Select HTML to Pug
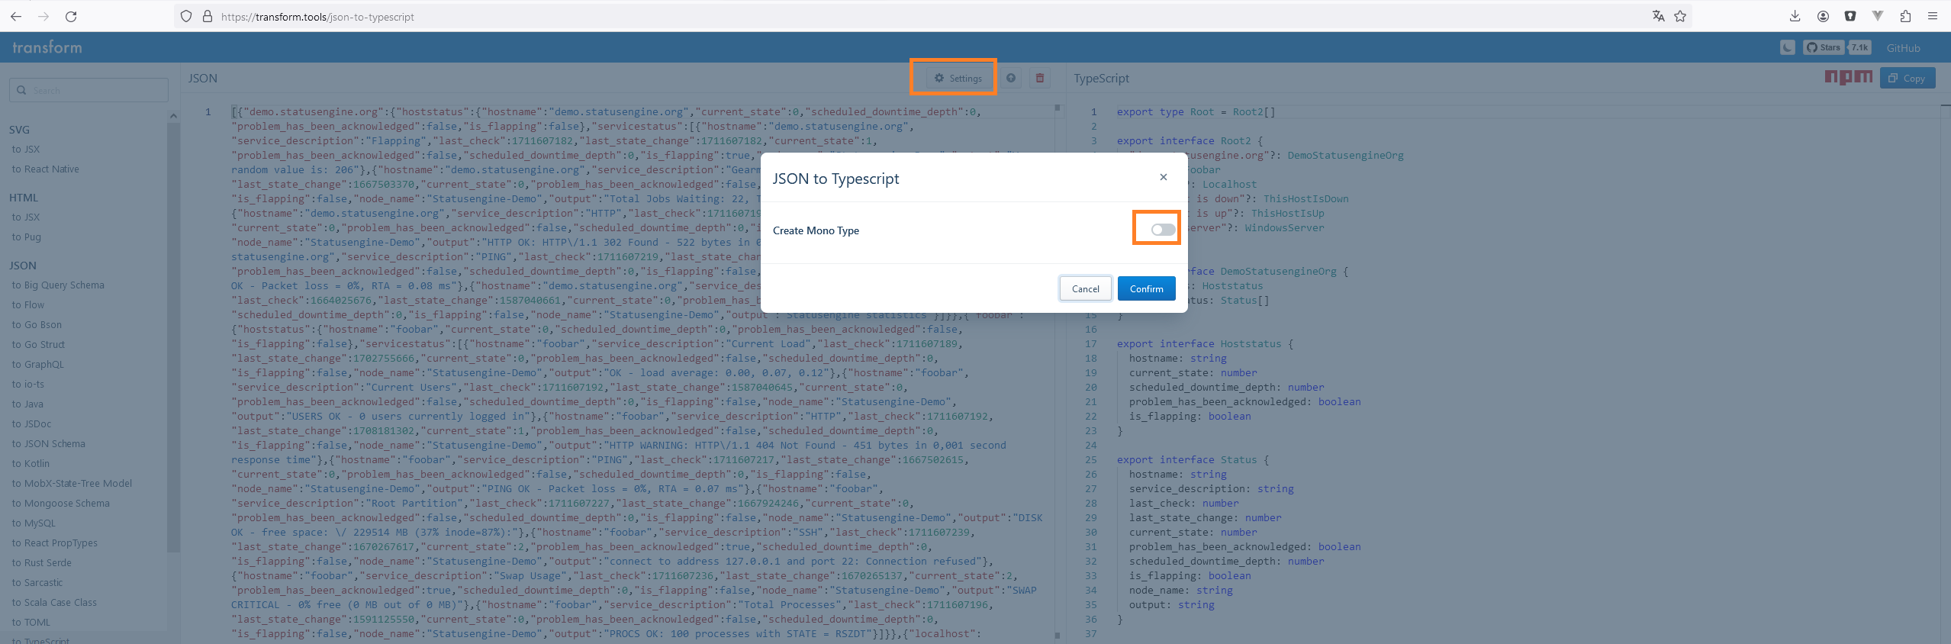Screen dimensions: 1951x644 pyautogui.click(x=27, y=237)
